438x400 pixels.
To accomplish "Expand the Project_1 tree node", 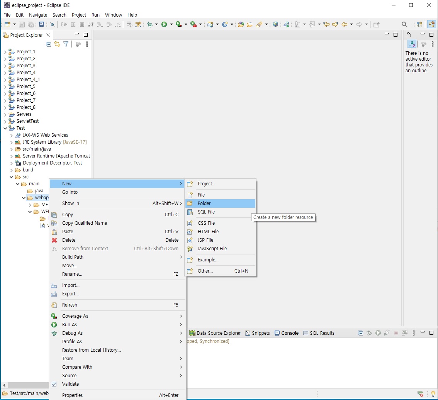I will (x=5, y=52).
